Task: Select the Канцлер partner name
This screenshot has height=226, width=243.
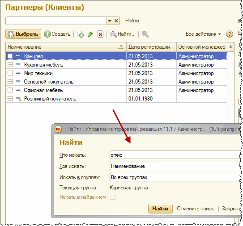Action: (x=34, y=56)
